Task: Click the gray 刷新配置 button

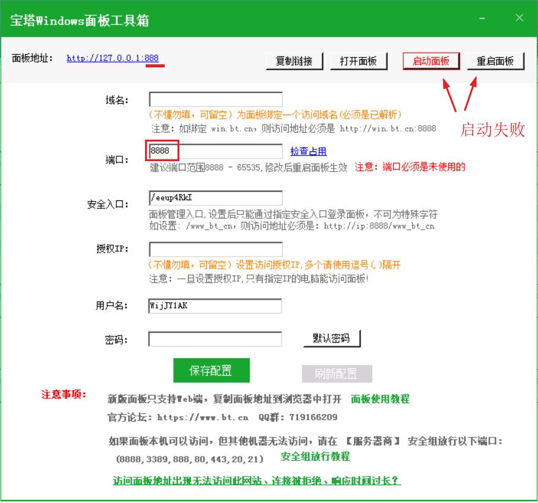Action: [x=337, y=374]
